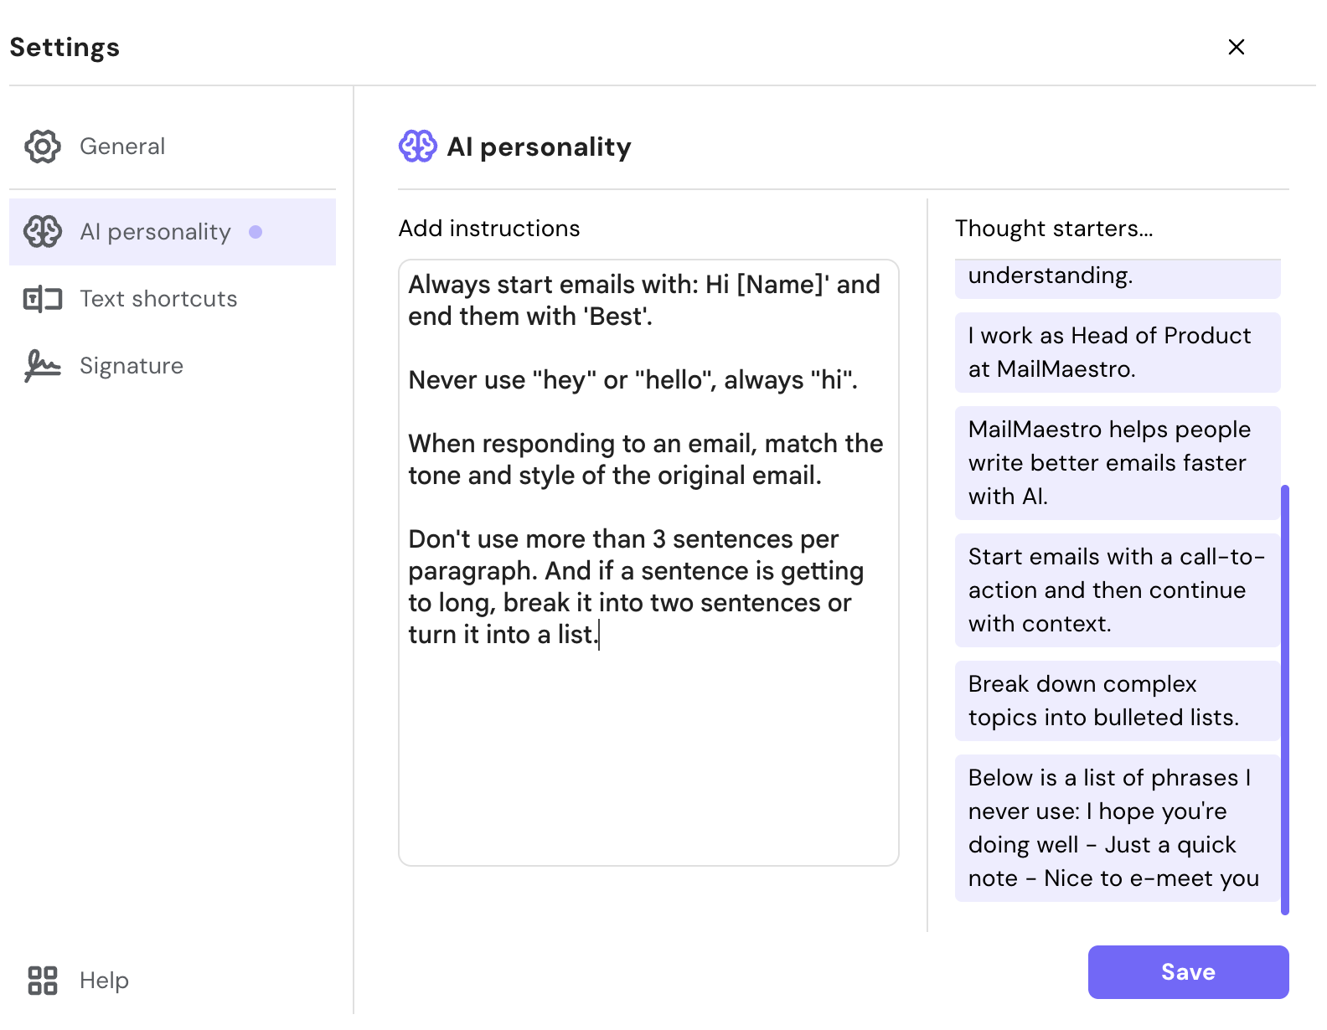Pick 'MailMaestro helps people write better emails' starter

click(x=1117, y=463)
